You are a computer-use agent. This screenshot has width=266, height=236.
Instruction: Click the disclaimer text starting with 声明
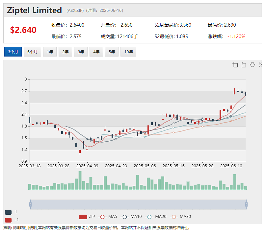click(96, 228)
